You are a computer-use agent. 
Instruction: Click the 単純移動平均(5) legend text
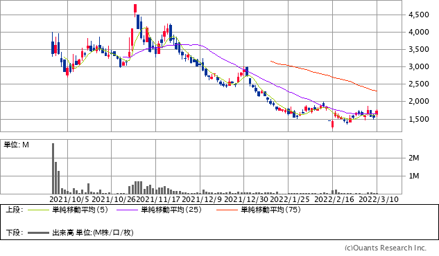click(x=80, y=210)
